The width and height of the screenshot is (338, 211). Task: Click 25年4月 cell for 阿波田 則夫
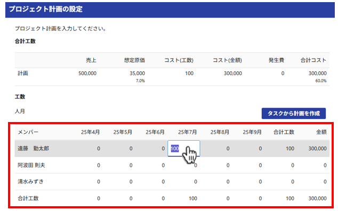[99, 165]
